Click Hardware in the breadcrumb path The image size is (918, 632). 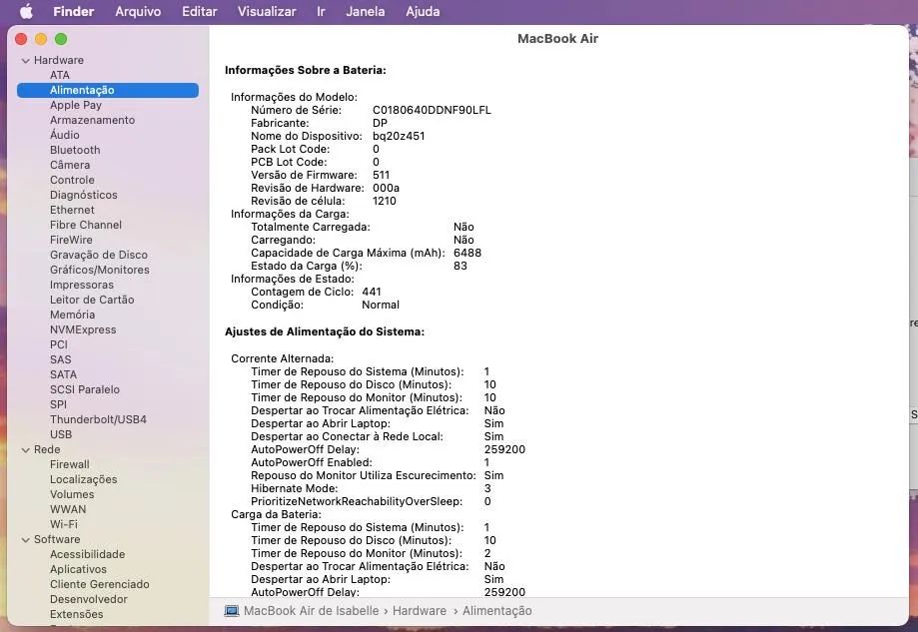(420, 610)
